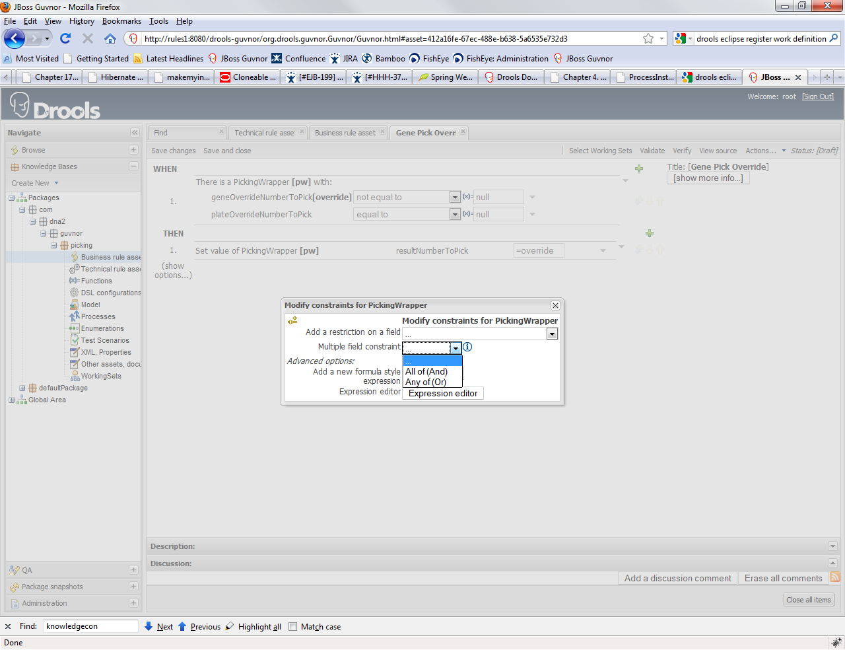Screen dimensions: 845x650
Task: Click the RSS feed icon near discussion
Action: coord(835,577)
